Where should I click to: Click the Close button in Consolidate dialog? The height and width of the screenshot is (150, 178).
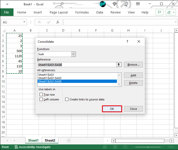[x=133, y=109]
